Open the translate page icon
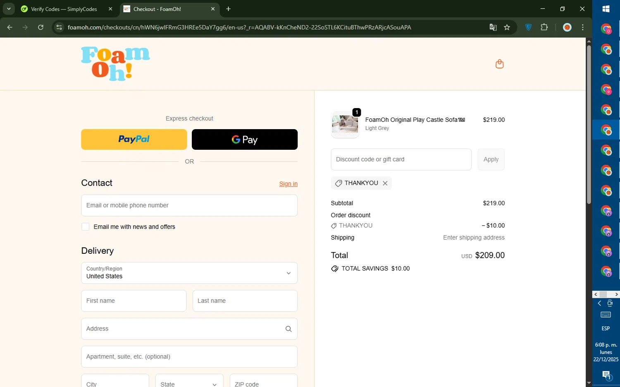 click(x=493, y=27)
